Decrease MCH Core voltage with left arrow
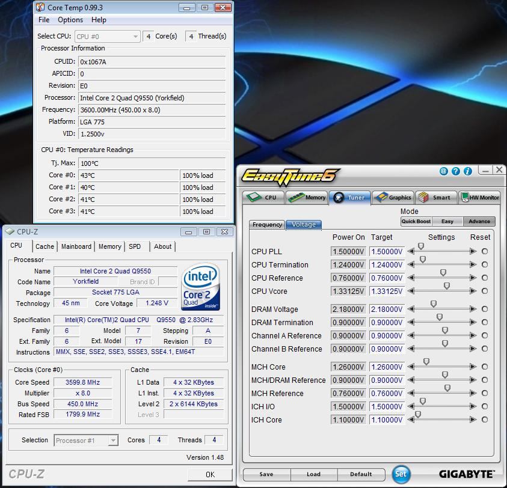This screenshot has width=507, height=488. click(x=411, y=367)
